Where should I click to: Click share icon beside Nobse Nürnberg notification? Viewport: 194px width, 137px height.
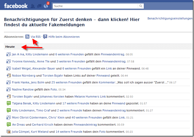coord(9,75)
